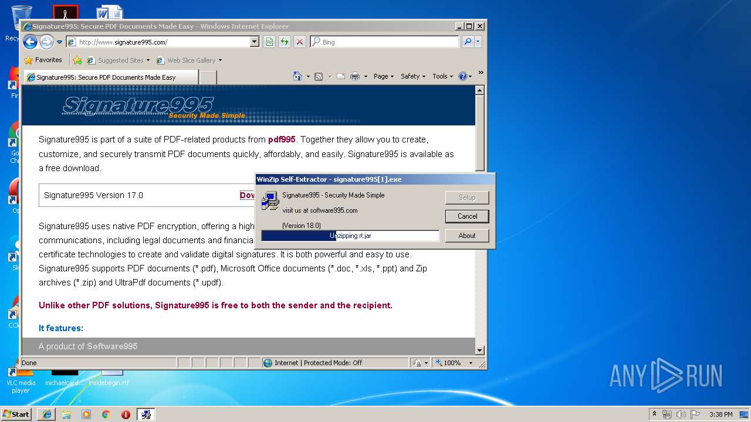
Task: Select the Signature995 browser tab
Action: [x=110, y=77]
